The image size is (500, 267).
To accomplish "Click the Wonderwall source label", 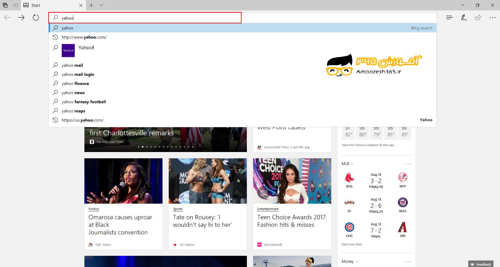I will 273,245.
